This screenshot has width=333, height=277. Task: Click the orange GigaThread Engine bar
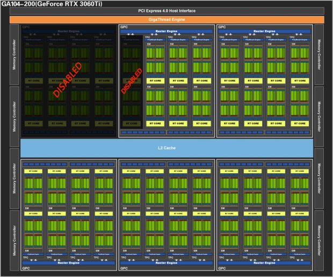tap(166, 19)
